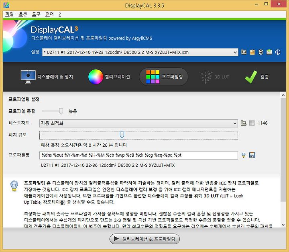Click the play arrow on Calibrate & Profile button
The height and width of the screenshot is (252, 289).
[116, 239]
